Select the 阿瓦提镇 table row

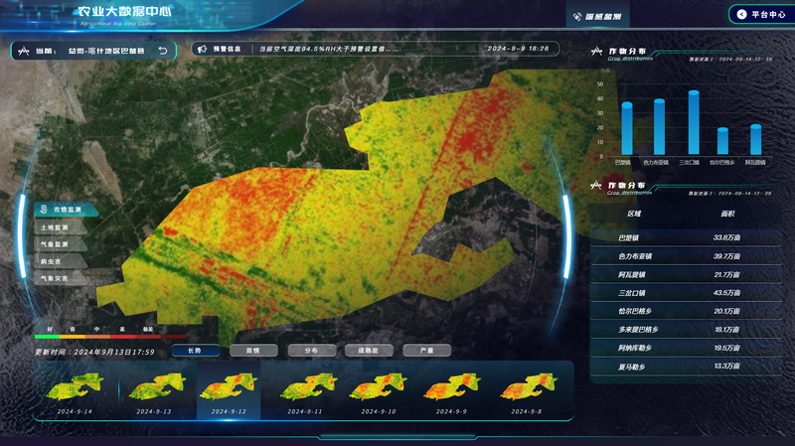point(686,275)
